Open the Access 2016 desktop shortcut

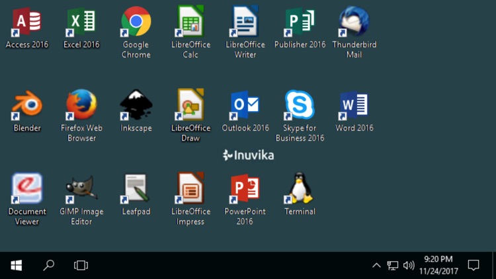(27, 22)
